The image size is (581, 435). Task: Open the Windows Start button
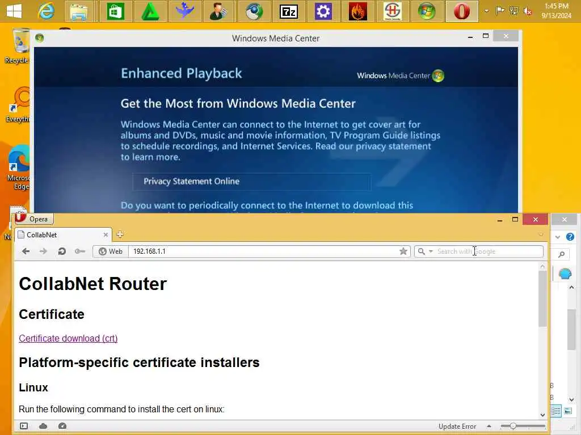[x=14, y=11]
